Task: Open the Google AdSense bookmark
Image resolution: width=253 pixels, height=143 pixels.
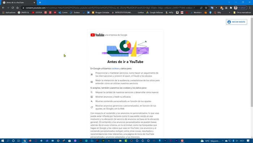Action: tap(155, 12)
